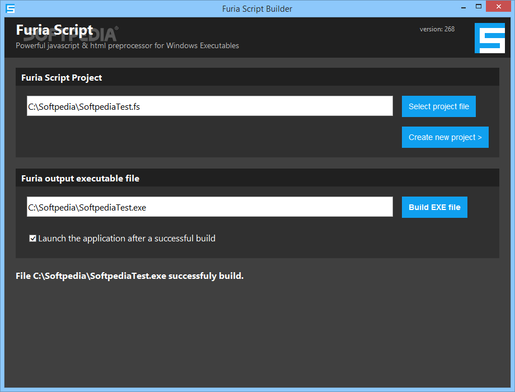Viewport: 515px width, 392px height.
Task: Maximize the Furia Script Builder window
Action: pos(479,7)
